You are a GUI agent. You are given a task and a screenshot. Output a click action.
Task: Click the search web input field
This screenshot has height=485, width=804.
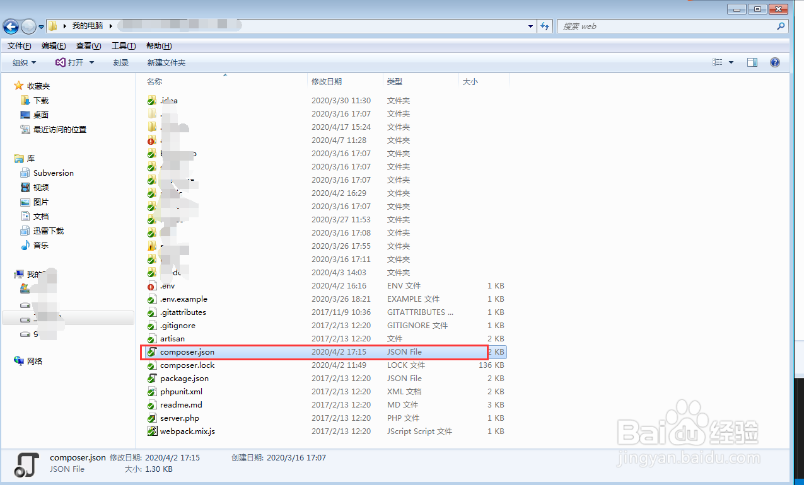(665, 26)
